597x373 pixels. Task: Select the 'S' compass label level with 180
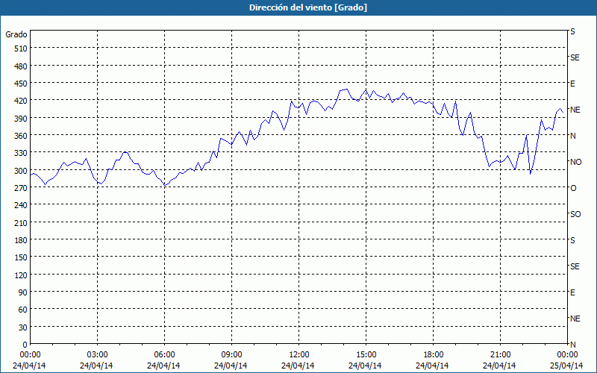pyautogui.click(x=572, y=240)
